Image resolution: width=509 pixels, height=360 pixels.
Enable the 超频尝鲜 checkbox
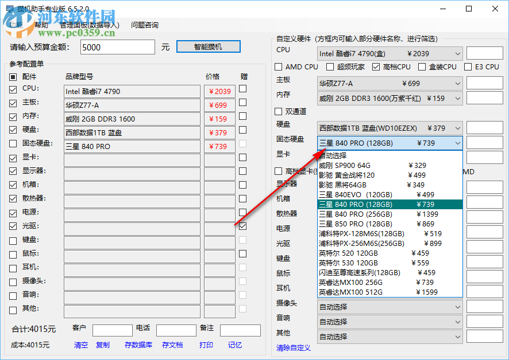330,66
